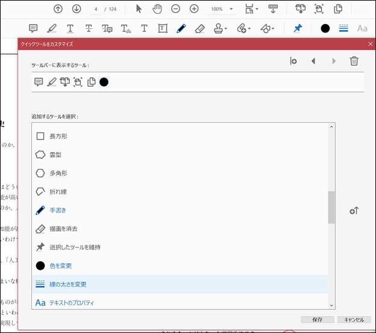Viewport: 376px width, 333px height.
Task: Select the text box tool
Action: 163,28
